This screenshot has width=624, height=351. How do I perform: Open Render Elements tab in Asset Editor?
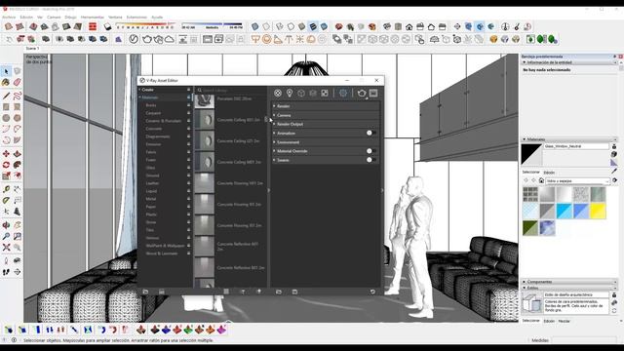(x=313, y=94)
